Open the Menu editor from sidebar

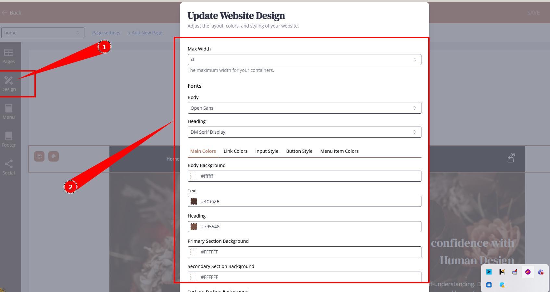pos(9,112)
